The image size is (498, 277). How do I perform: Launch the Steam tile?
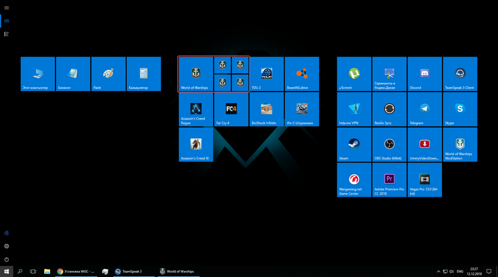[354, 144]
